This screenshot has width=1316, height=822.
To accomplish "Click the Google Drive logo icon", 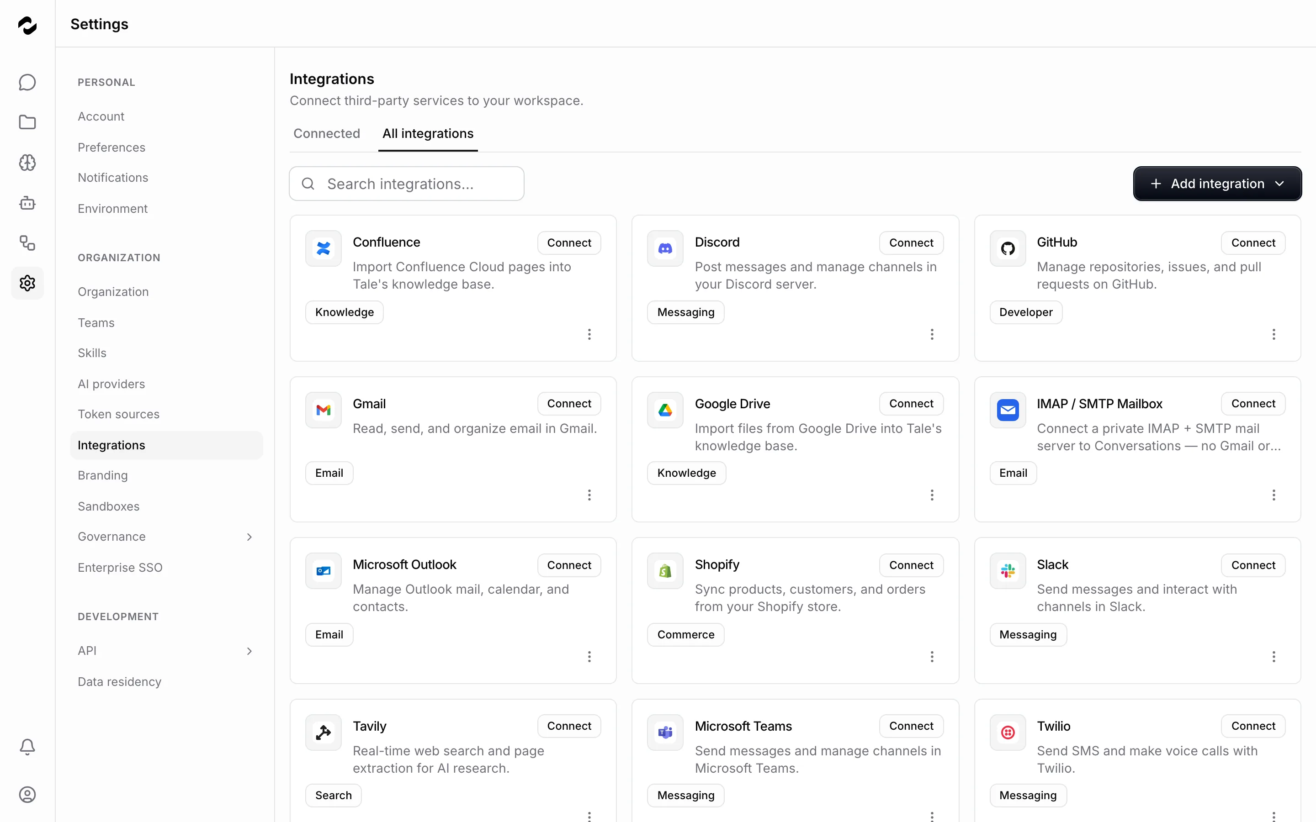I will [x=665, y=410].
